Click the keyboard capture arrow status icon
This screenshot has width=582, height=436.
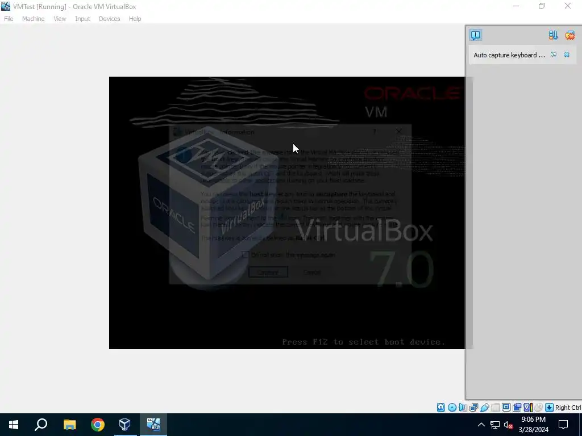point(550,408)
